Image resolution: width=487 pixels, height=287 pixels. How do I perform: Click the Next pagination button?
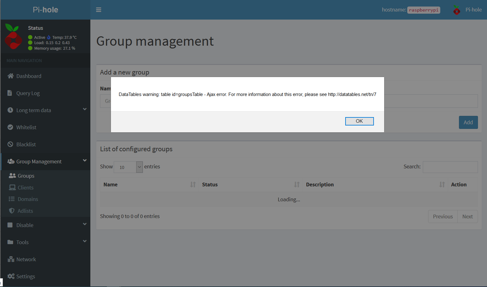(x=467, y=216)
